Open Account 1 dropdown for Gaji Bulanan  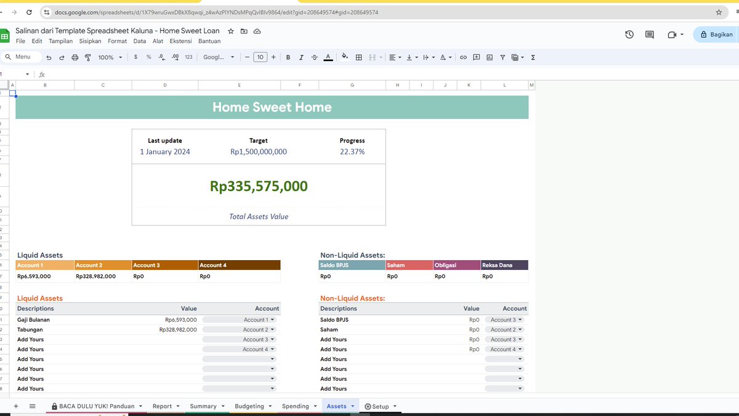coord(240,320)
